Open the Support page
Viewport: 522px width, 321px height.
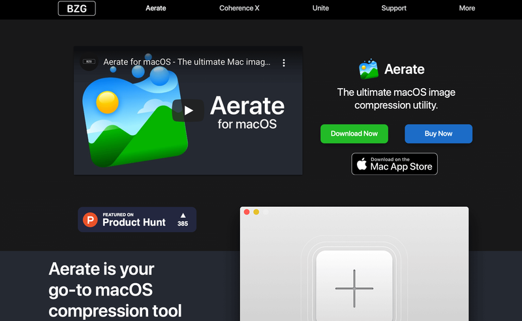click(x=394, y=8)
